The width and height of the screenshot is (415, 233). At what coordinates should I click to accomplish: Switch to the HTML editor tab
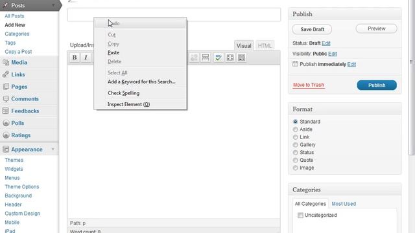[x=265, y=46]
